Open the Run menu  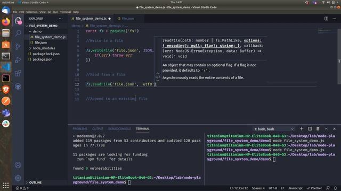(55, 12)
